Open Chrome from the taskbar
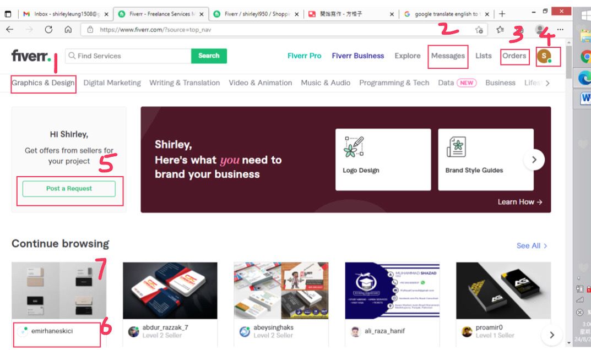 (585, 57)
